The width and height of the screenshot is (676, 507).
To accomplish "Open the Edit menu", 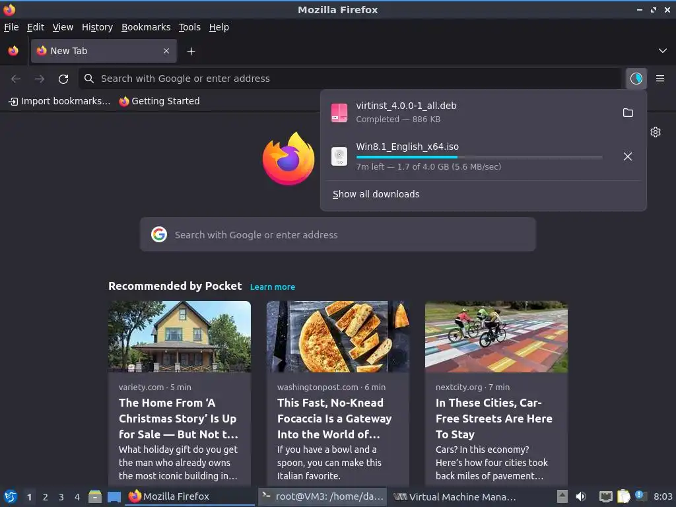I will pyautogui.click(x=36, y=27).
